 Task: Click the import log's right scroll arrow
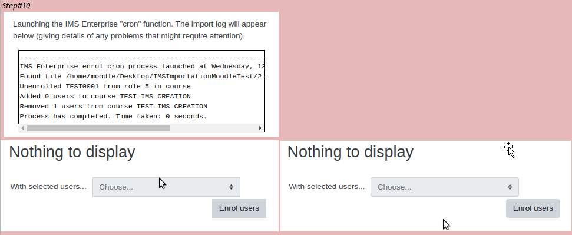[x=260, y=128]
